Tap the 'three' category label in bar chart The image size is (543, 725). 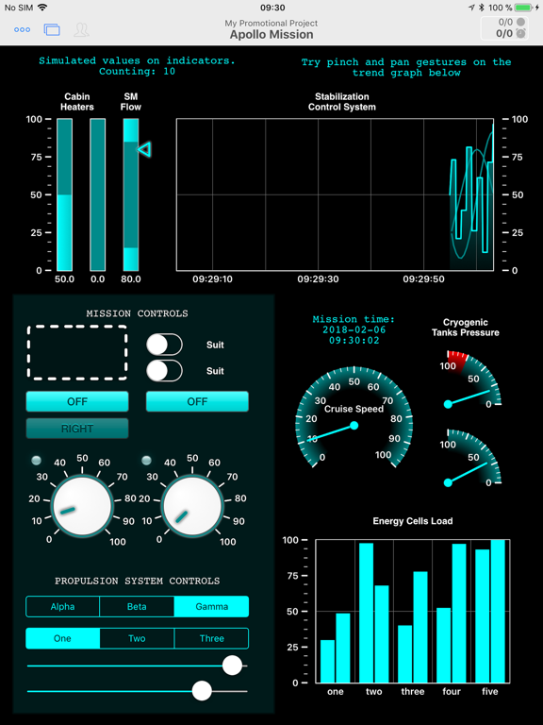tap(412, 691)
